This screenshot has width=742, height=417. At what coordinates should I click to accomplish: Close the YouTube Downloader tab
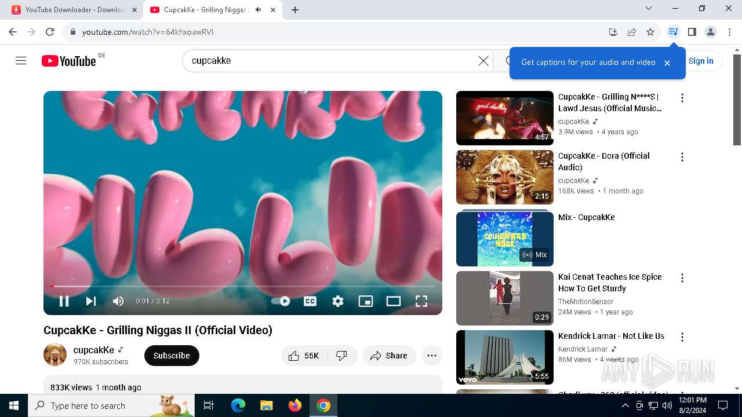(134, 10)
